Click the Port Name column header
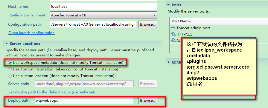Viewport: 268px width, 108px height. click(181, 21)
